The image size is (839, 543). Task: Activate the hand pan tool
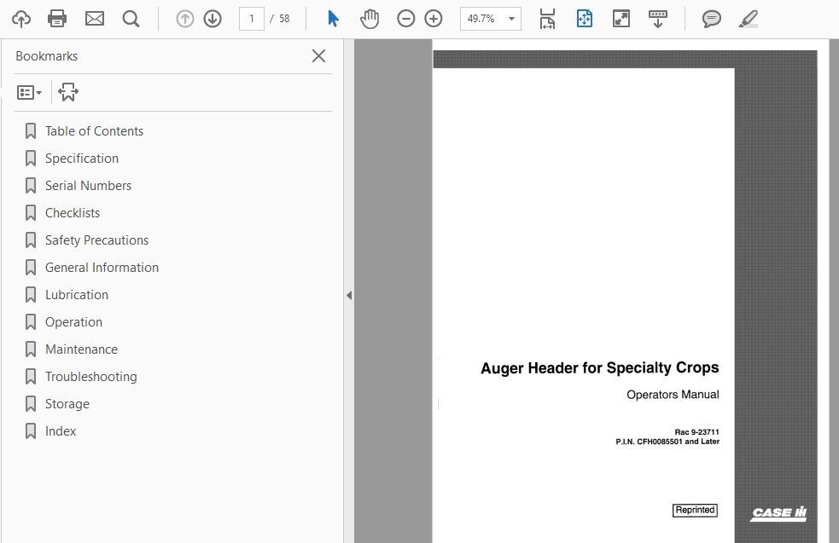[x=370, y=19]
